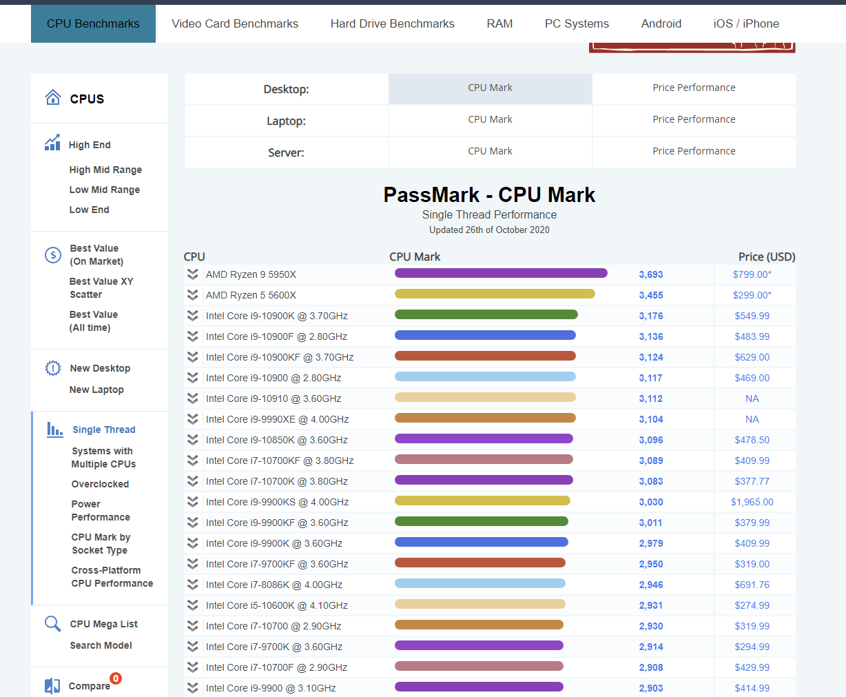The image size is (846, 697).
Task: Expand the Intel Core i9-10900K row chevron
Action: click(x=192, y=316)
